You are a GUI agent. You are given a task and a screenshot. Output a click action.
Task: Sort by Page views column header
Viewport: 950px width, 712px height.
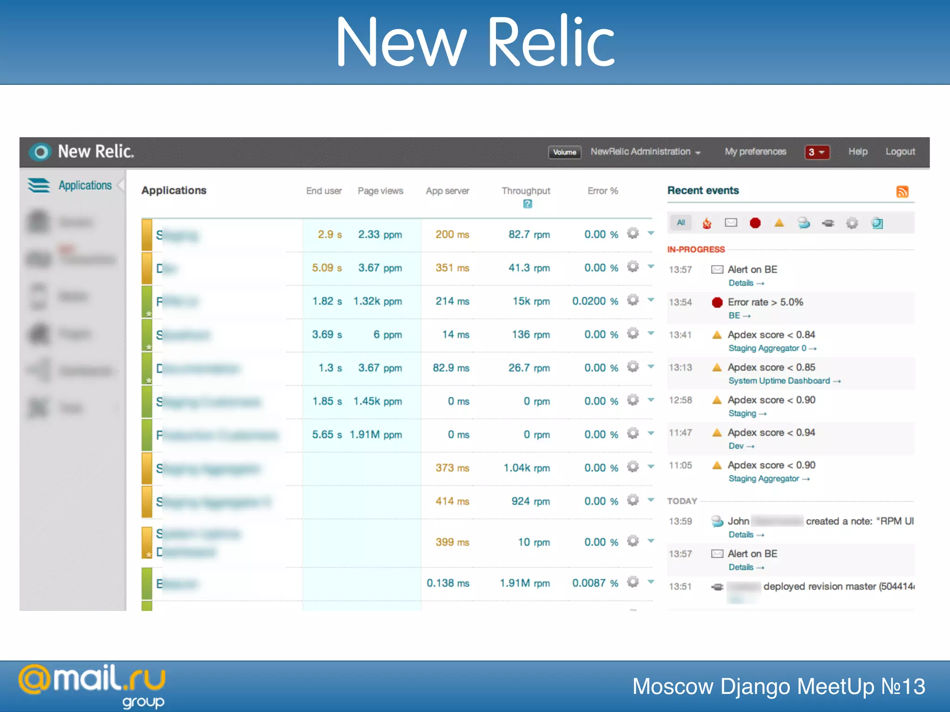coord(380,191)
